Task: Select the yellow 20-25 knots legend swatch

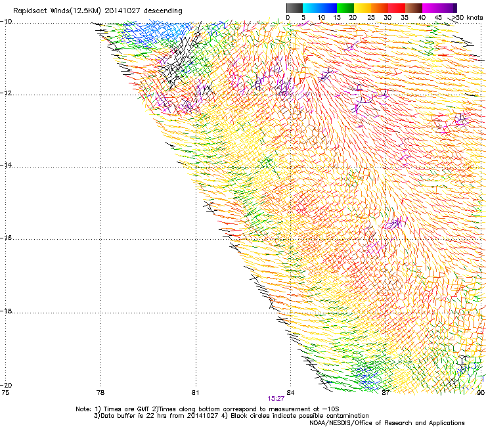Action: coord(363,8)
